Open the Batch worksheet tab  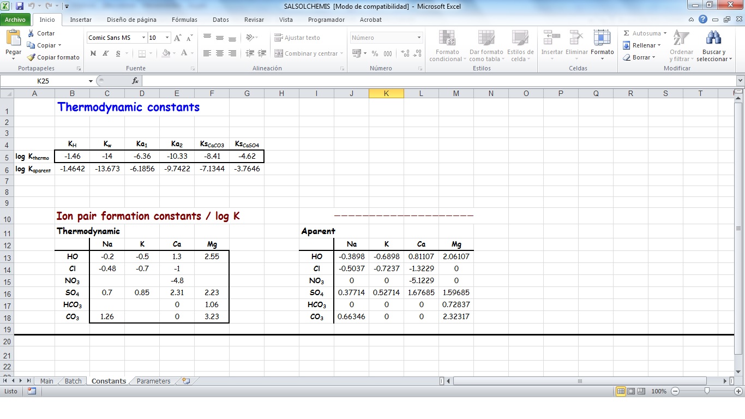click(x=73, y=381)
